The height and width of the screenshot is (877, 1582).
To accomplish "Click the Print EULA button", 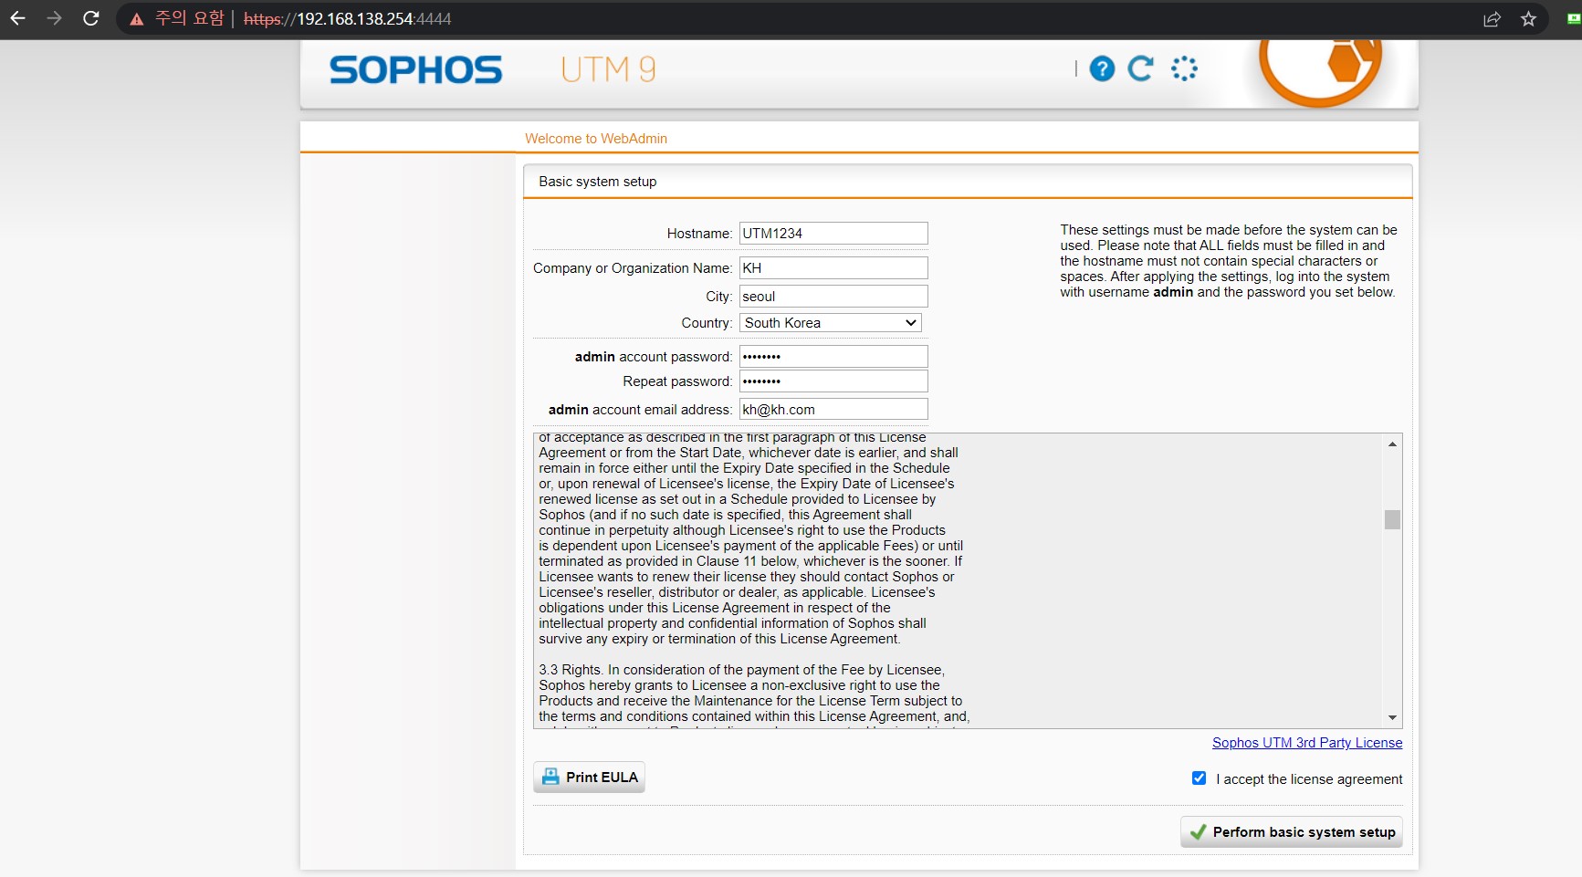I will (x=589, y=778).
